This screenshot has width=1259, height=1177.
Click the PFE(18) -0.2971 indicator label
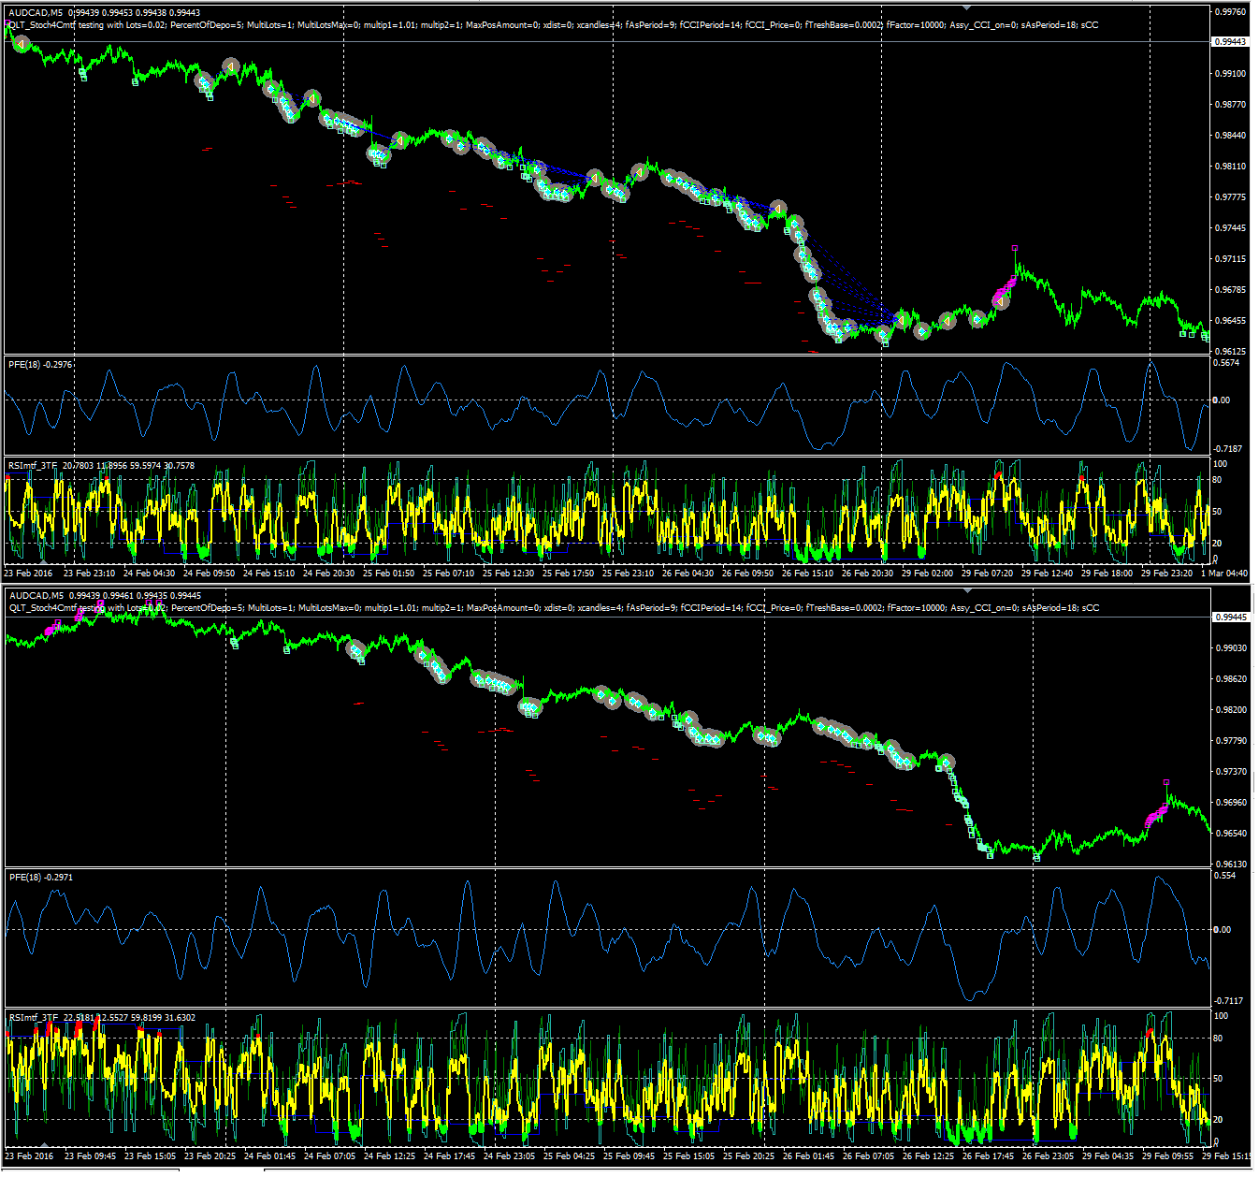(40, 878)
